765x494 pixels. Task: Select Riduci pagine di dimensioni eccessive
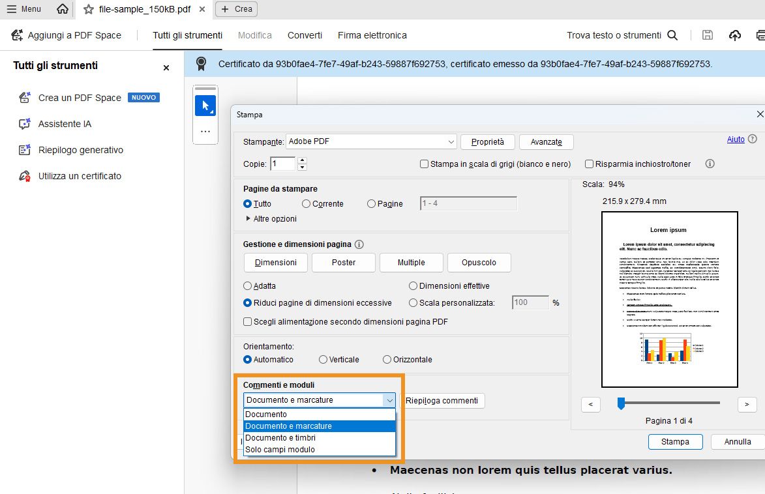click(x=247, y=303)
